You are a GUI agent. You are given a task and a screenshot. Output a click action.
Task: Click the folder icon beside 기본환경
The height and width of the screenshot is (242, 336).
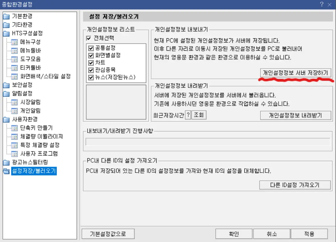point(6,16)
